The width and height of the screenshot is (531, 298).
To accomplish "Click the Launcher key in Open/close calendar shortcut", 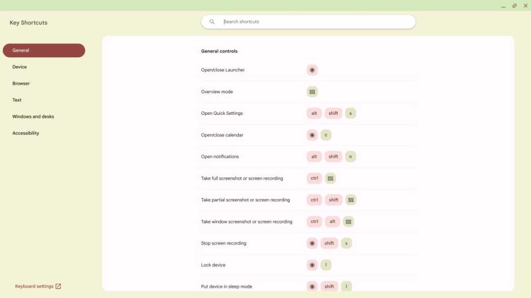I will pos(312,135).
